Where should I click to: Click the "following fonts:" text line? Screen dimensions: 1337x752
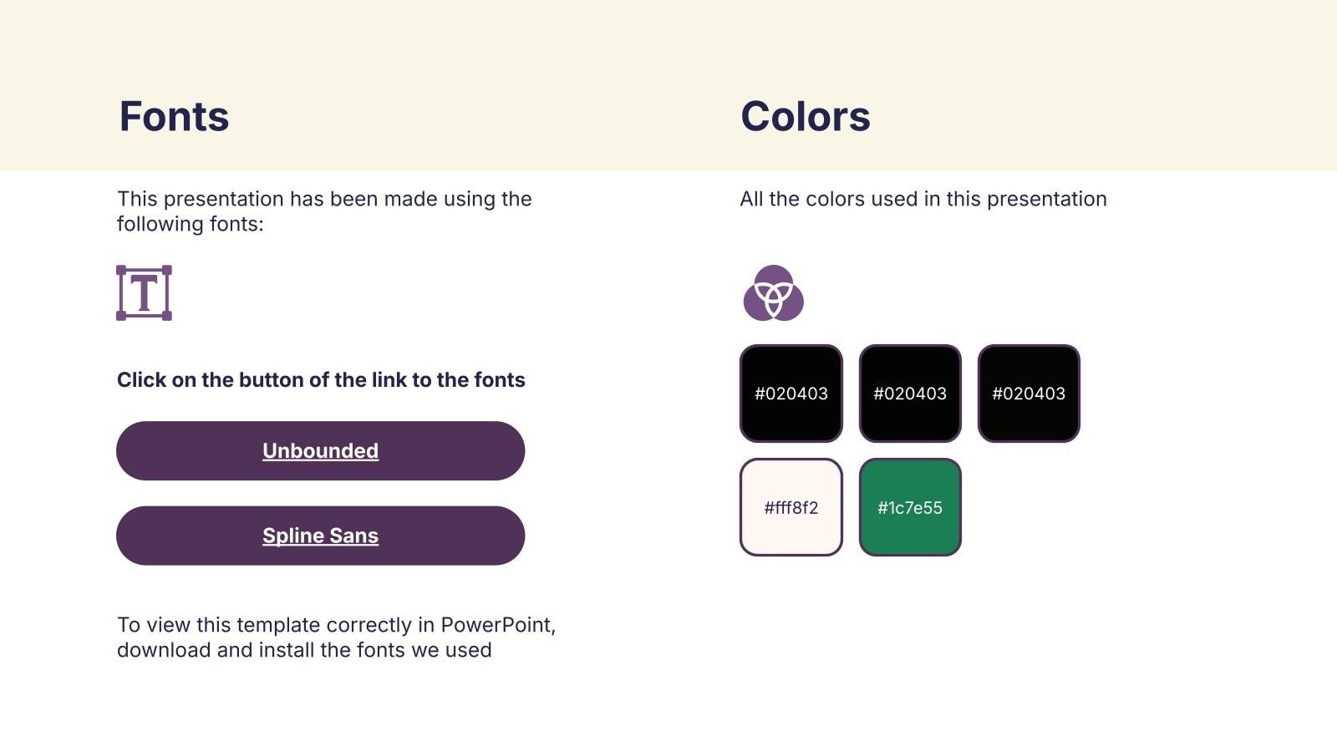pos(190,224)
